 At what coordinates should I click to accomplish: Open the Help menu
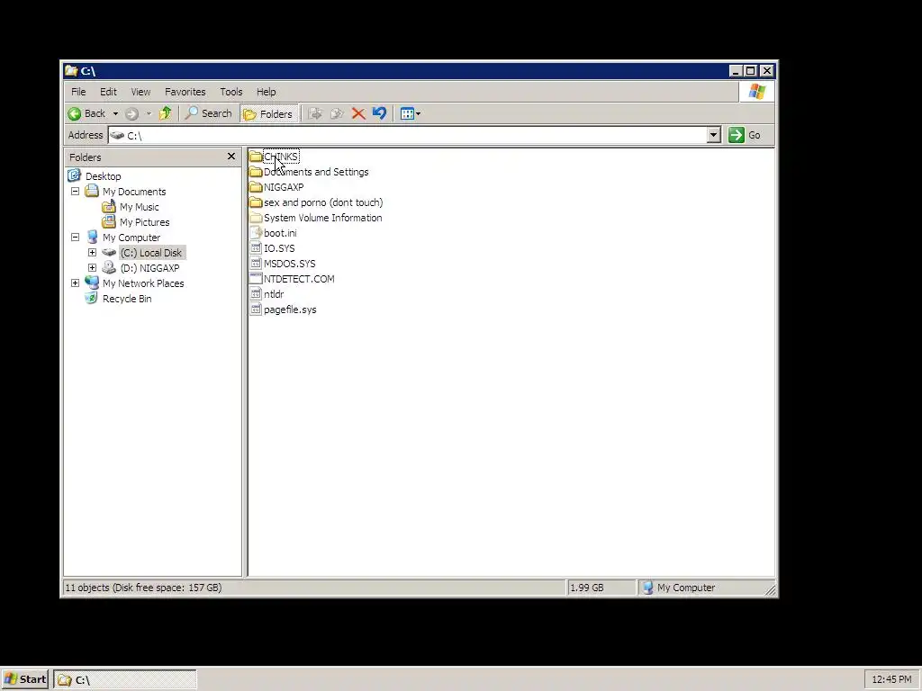coord(266,92)
